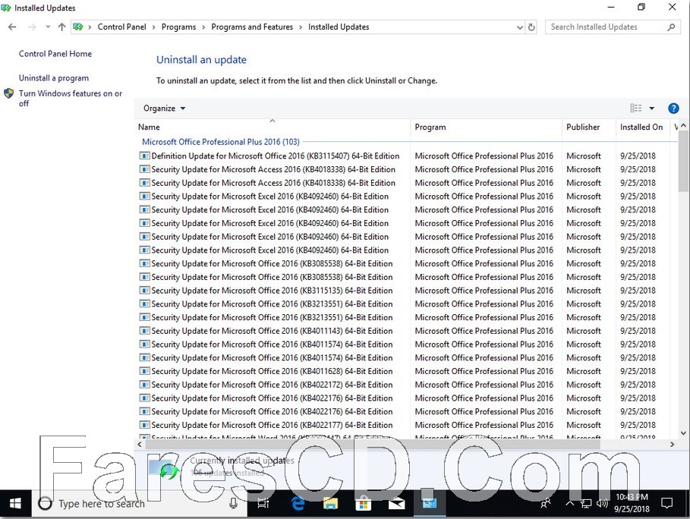Click the icon beside KB4011143 update
Viewport: 690px width, 519px height.
point(144,331)
